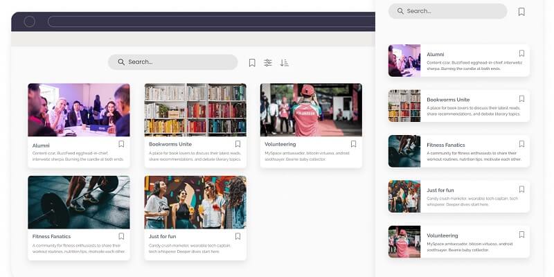Click the mobile panel search field
The image size is (554, 277).
pyautogui.click(x=447, y=11)
